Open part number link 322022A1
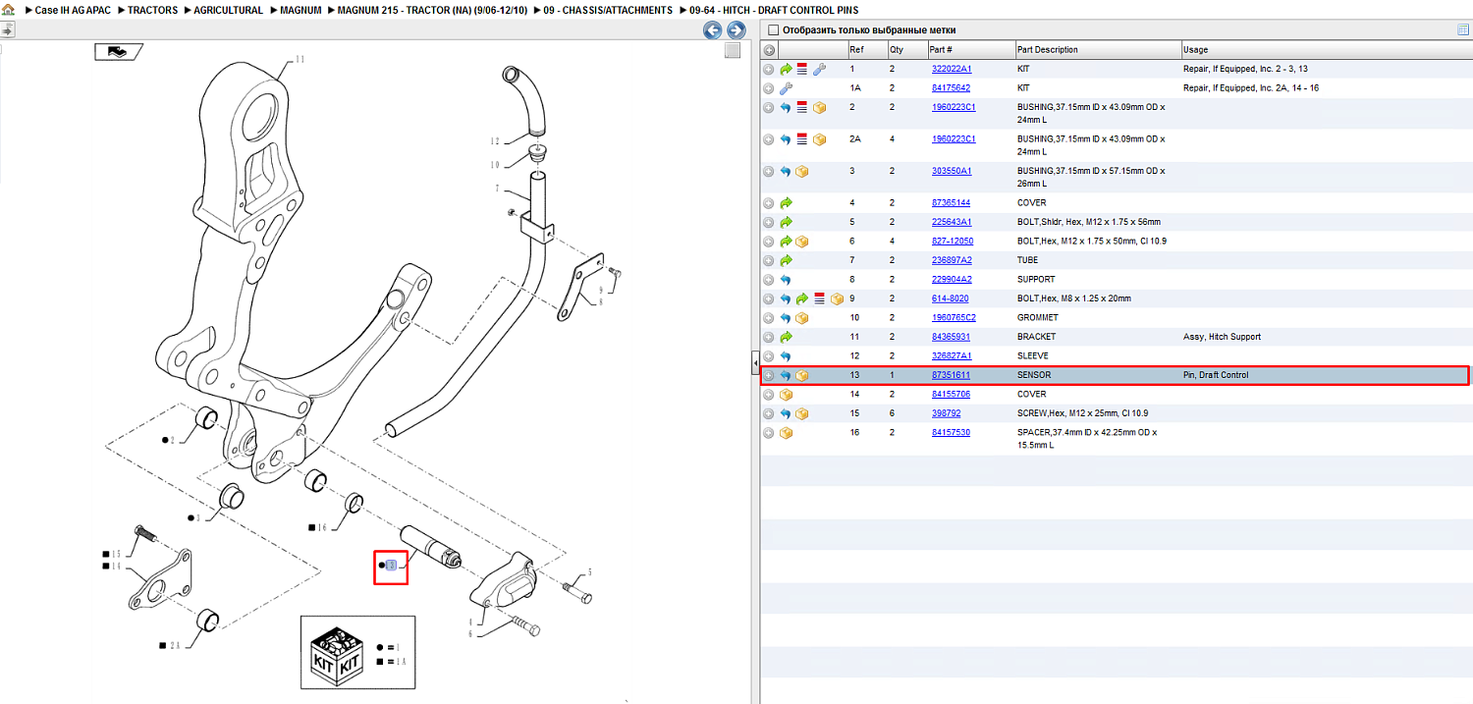The height and width of the screenshot is (704, 1473). coord(952,69)
